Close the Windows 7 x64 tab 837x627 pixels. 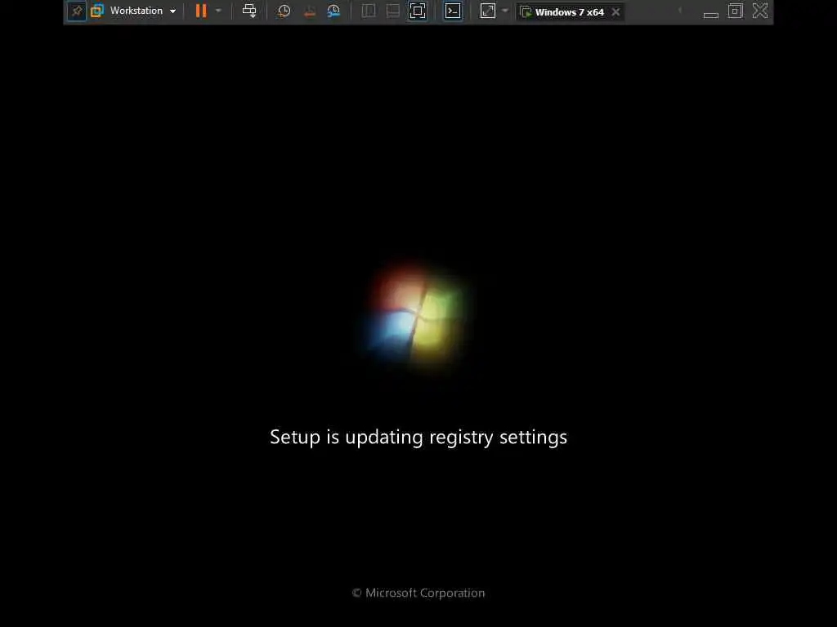pyautogui.click(x=616, y=11)
